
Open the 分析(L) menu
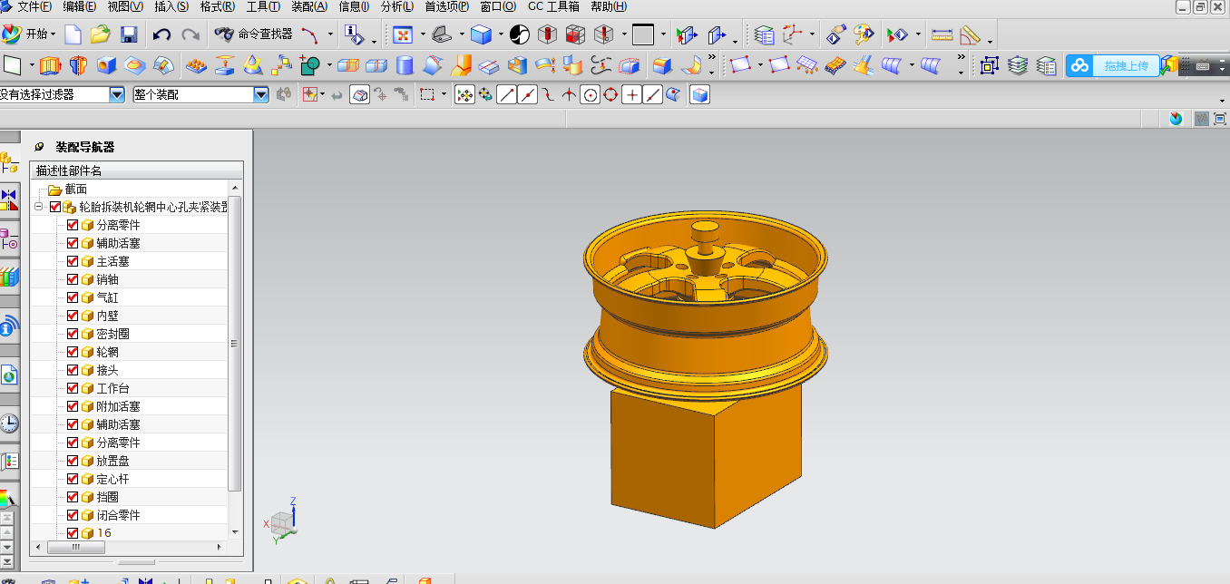point(396,6)
